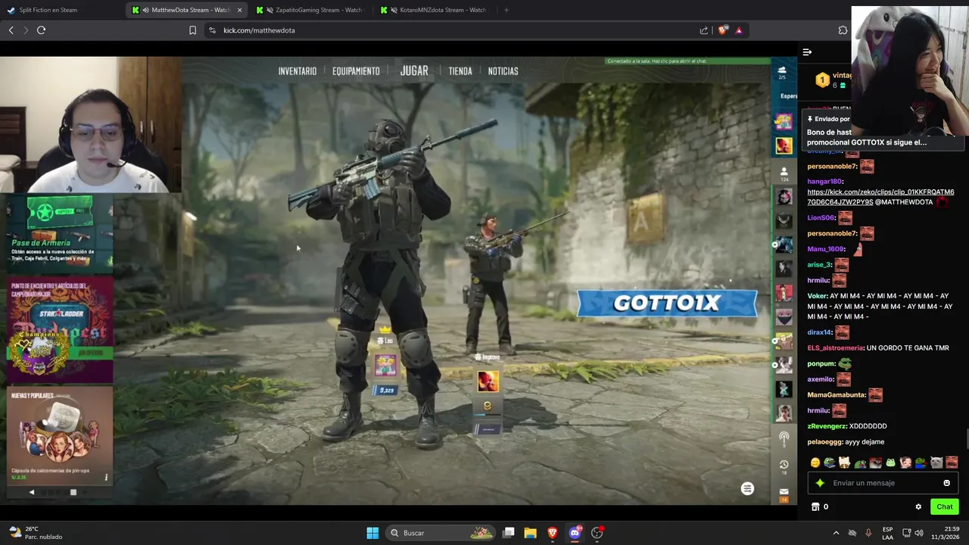969x545 pixels.
Task: Open Discord from the taskbar
Action: click(x=575, y=533)
